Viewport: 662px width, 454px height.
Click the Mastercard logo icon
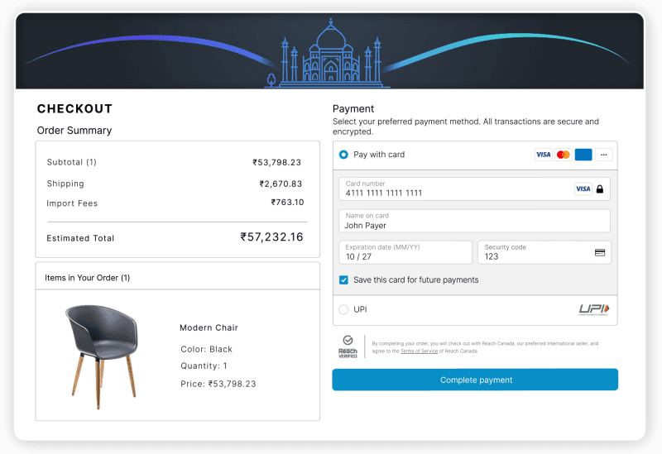coord(564,155)
